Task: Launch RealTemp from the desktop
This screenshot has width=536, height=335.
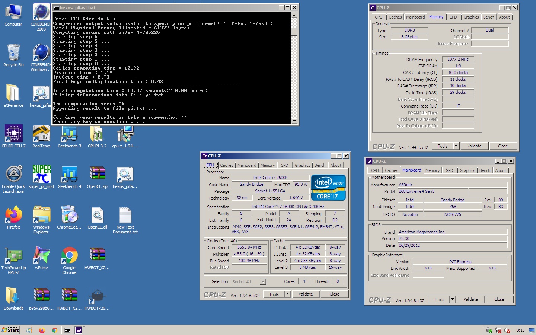Action: [x=41, y=137]
